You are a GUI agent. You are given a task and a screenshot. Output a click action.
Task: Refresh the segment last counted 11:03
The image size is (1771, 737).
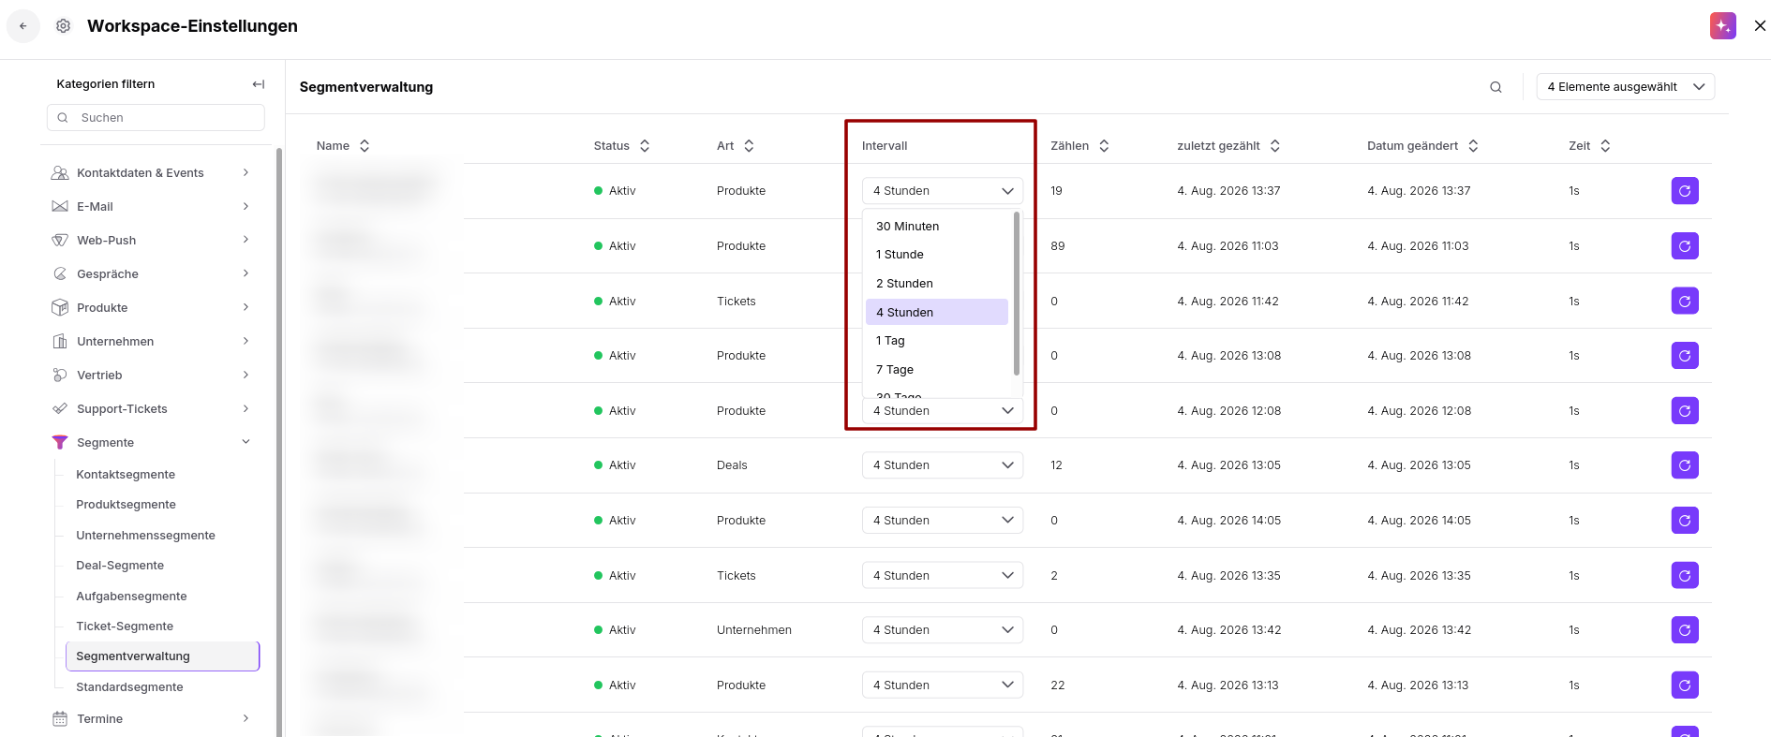(1685, 246)
